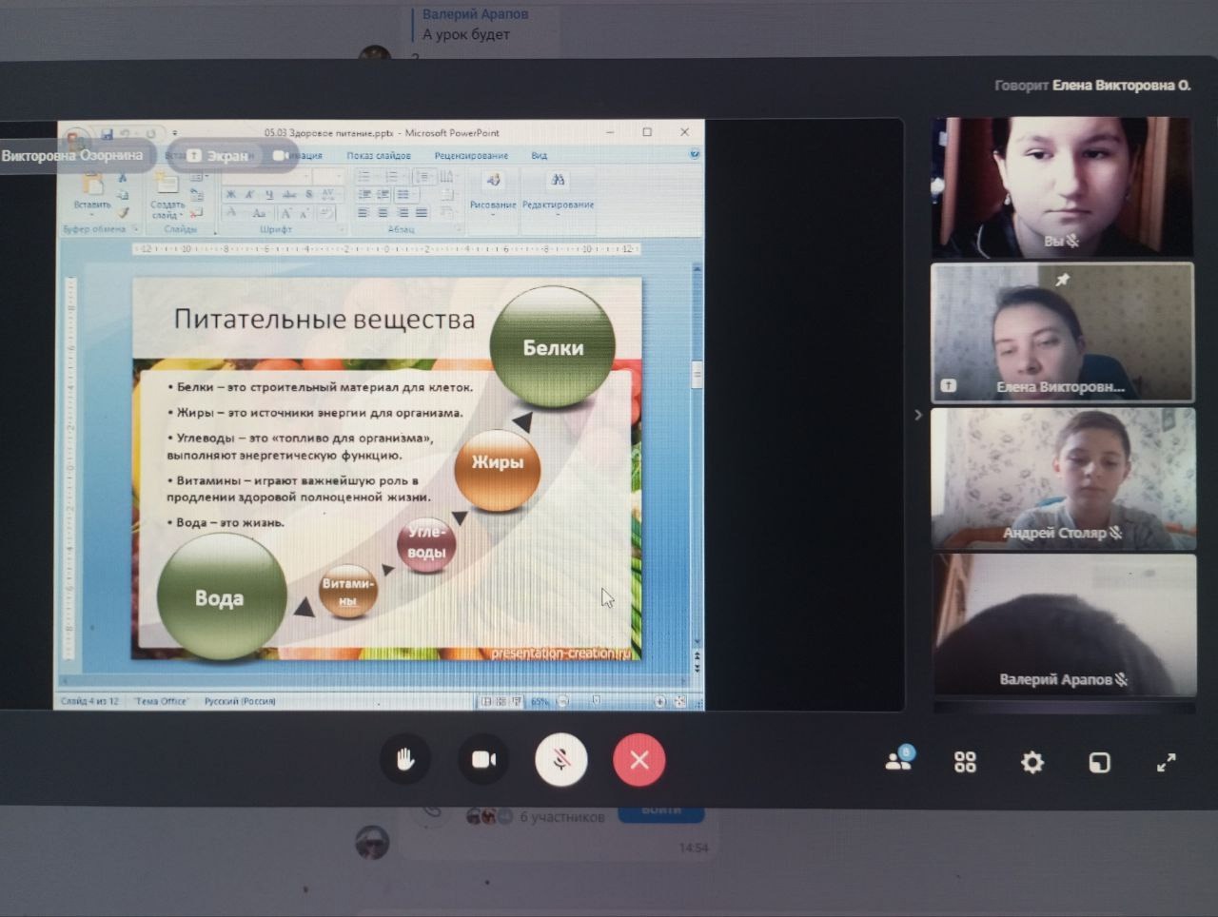Screen dimensions: 1218x917
Task: Click the Save icon in Quick Access
Action: (108, 134)
